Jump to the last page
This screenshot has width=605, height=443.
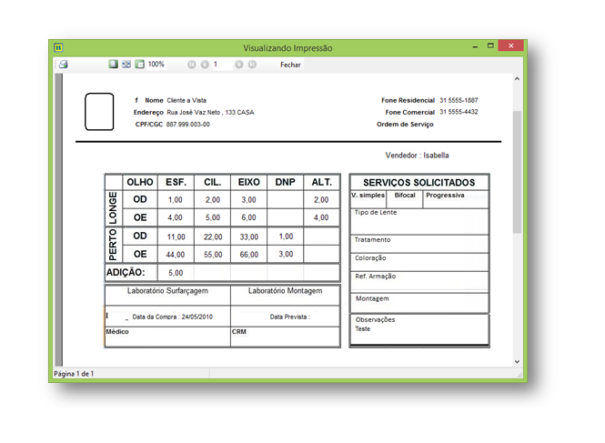[252, 65]
